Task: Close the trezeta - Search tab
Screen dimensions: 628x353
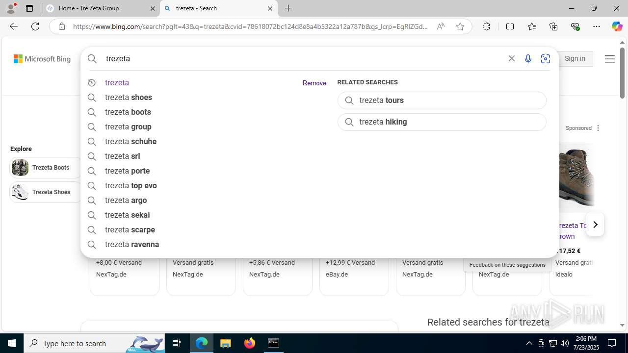Action: click(270, 8)
